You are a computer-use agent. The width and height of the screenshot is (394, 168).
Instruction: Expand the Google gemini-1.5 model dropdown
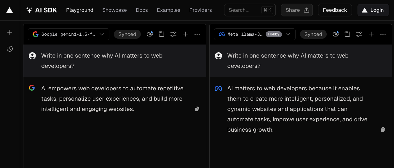[68, 34]
